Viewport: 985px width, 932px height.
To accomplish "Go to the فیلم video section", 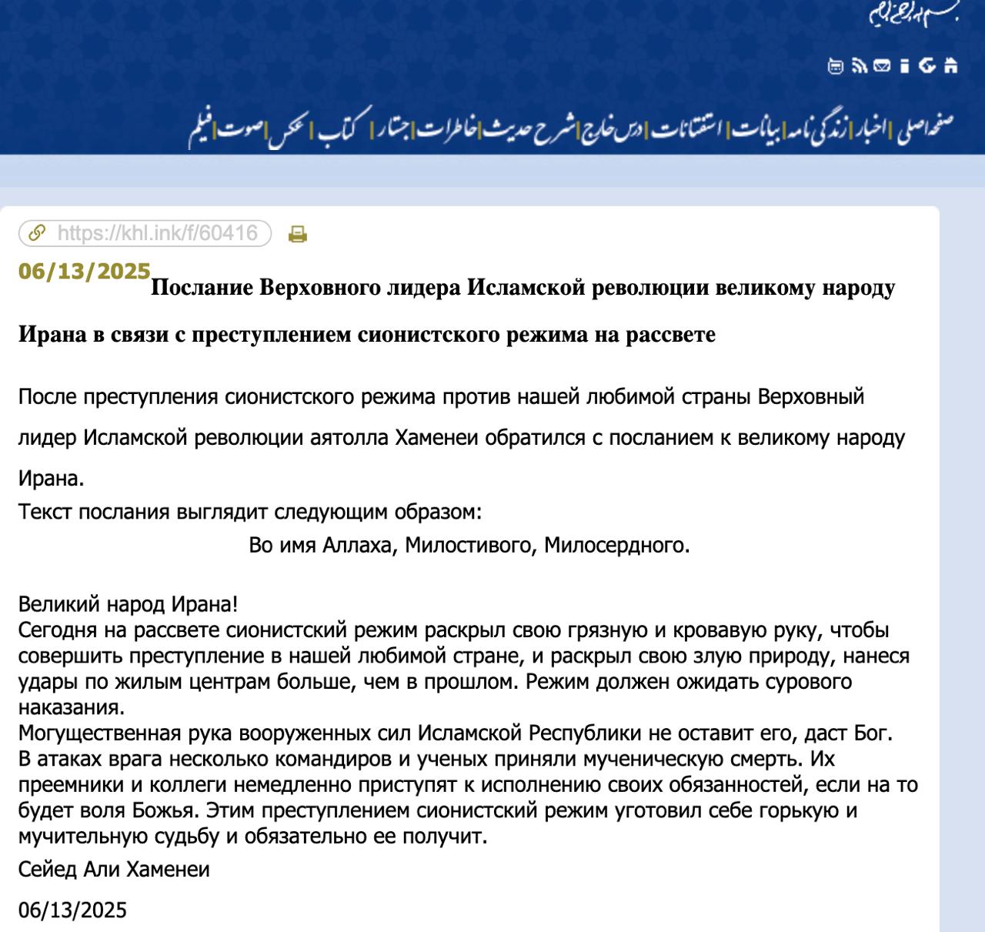I will tap(202, 128).
